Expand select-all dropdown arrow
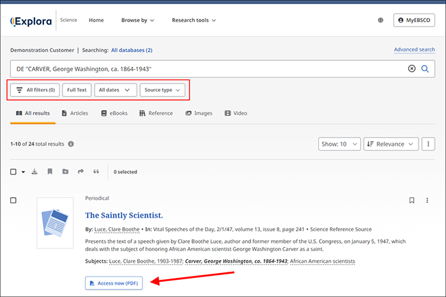This screenshot has height=297, width=446. click(23, 172)
